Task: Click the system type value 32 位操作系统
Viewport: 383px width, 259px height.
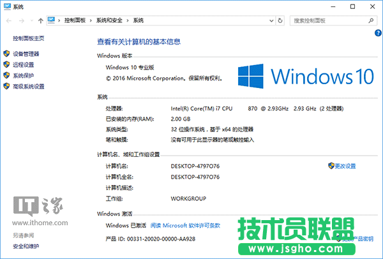Action: (188, 129)
